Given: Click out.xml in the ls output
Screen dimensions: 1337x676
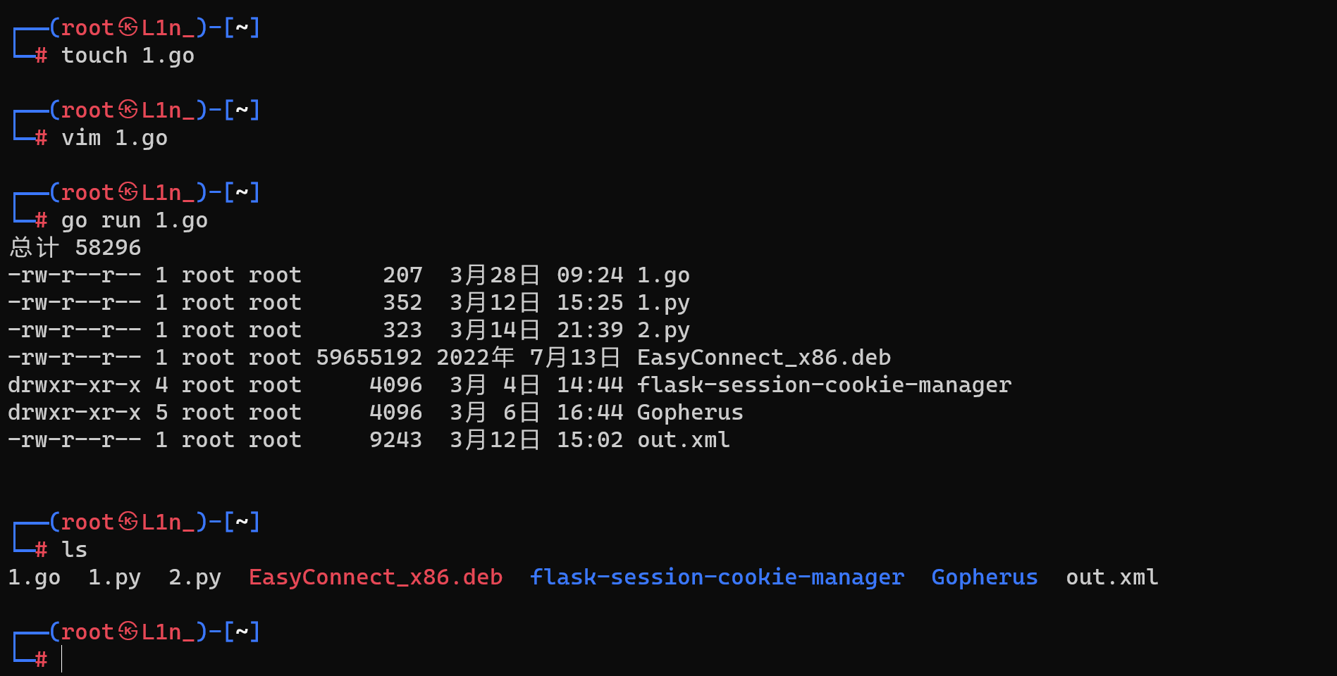Looking at the screenshot, I should click(x=1111, y=577).
